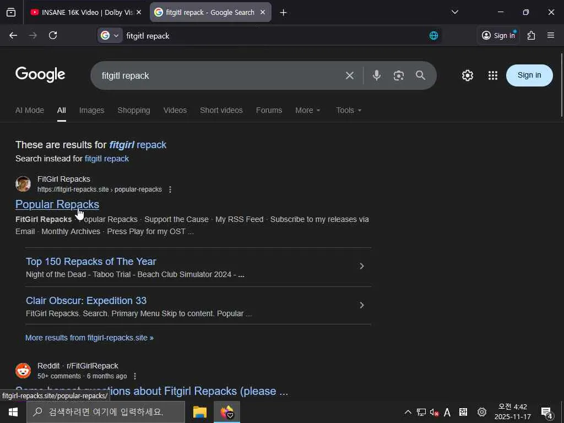Click inside the Google search input field
The image size is (564, 423).
tap(219, 75)
